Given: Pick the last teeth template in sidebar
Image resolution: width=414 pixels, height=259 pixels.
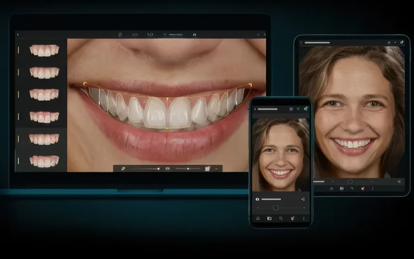Looking at the screenshot, I should click(x=44, y=161).
